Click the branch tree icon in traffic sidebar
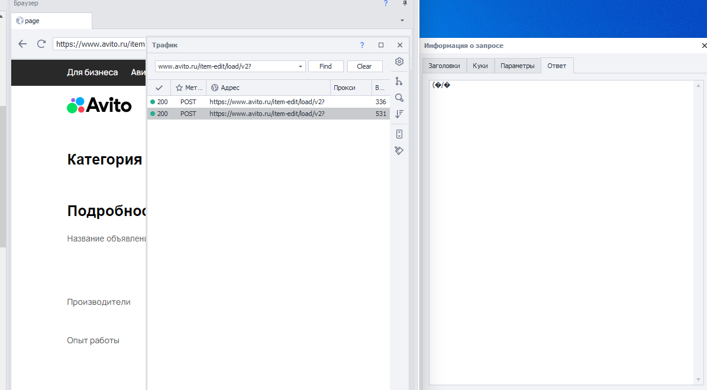Image resolution: width=707 pixels, height=390 pixels. coord(399,81)
